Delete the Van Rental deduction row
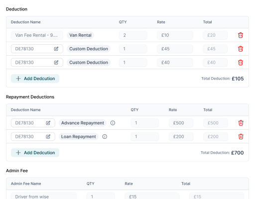The height and width of the screenshot is (199, 255). click(241, 35)
